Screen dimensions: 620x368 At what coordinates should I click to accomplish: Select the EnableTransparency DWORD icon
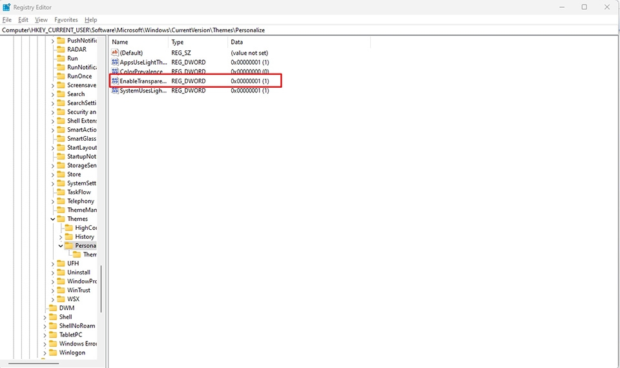click(115, 81)
